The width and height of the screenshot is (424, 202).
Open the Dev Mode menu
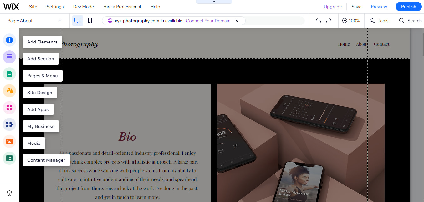coord(83,6)
